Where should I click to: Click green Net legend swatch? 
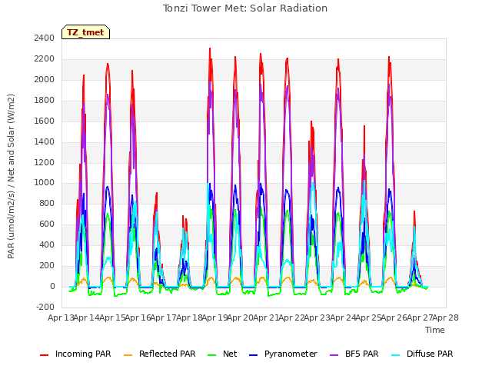point(212,355)
